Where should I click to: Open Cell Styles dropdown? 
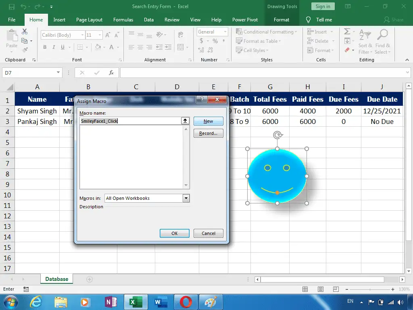(x=252, y=50)
